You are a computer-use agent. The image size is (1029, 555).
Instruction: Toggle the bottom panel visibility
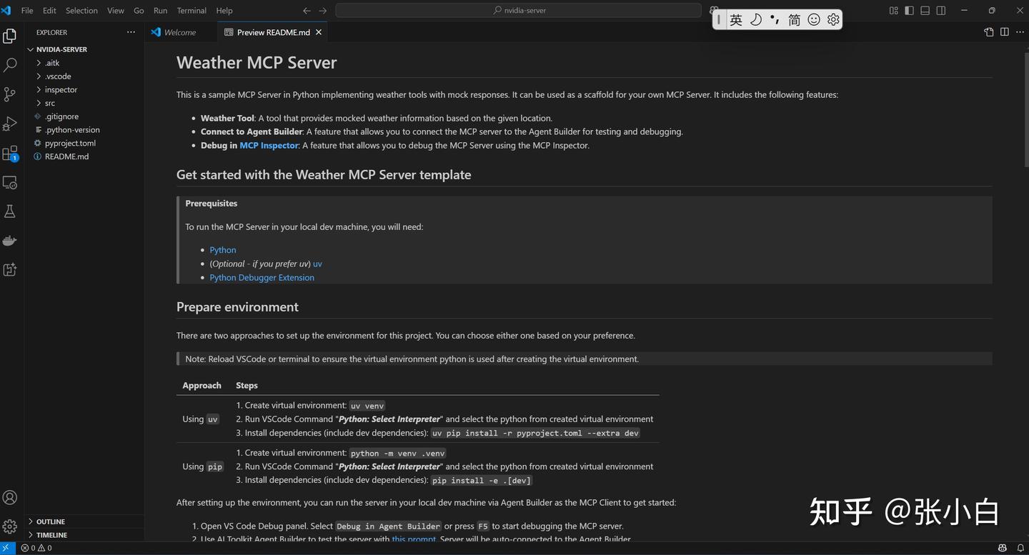pos(925,11)
